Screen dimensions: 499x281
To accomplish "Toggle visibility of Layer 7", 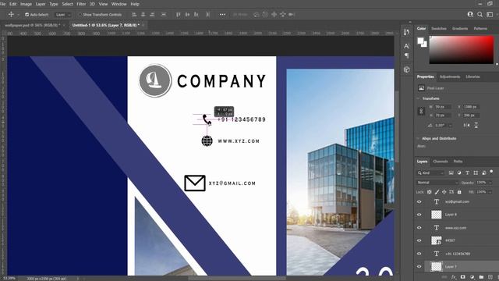I will click(419, 267).
